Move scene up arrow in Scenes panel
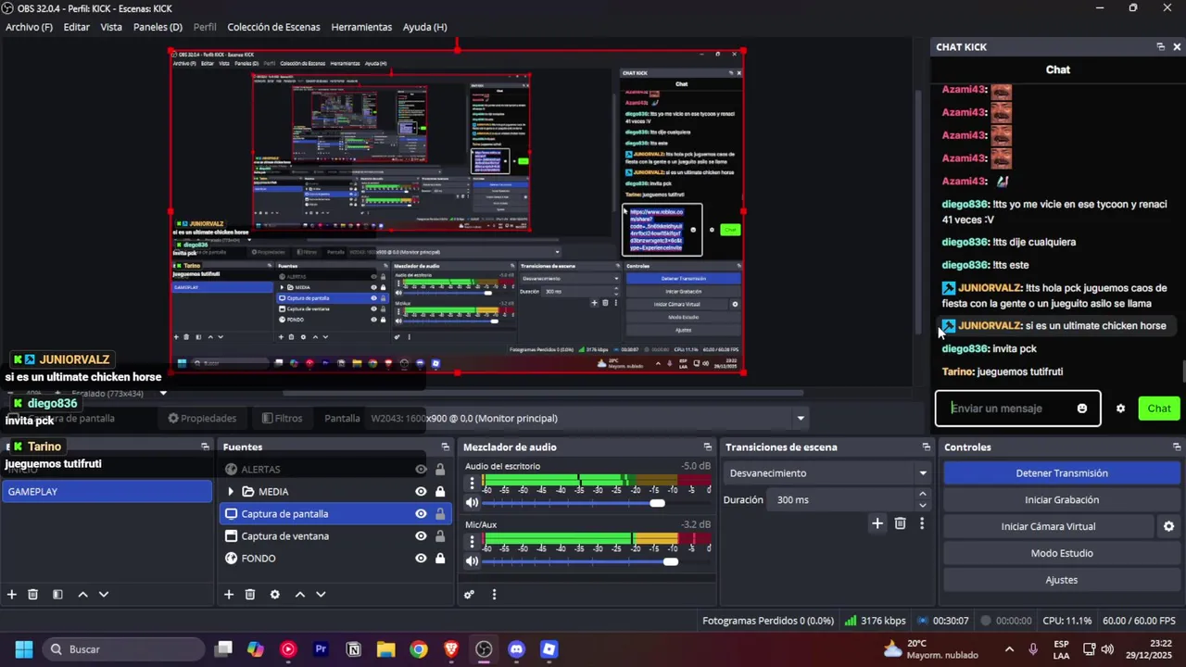 (82, 595)
